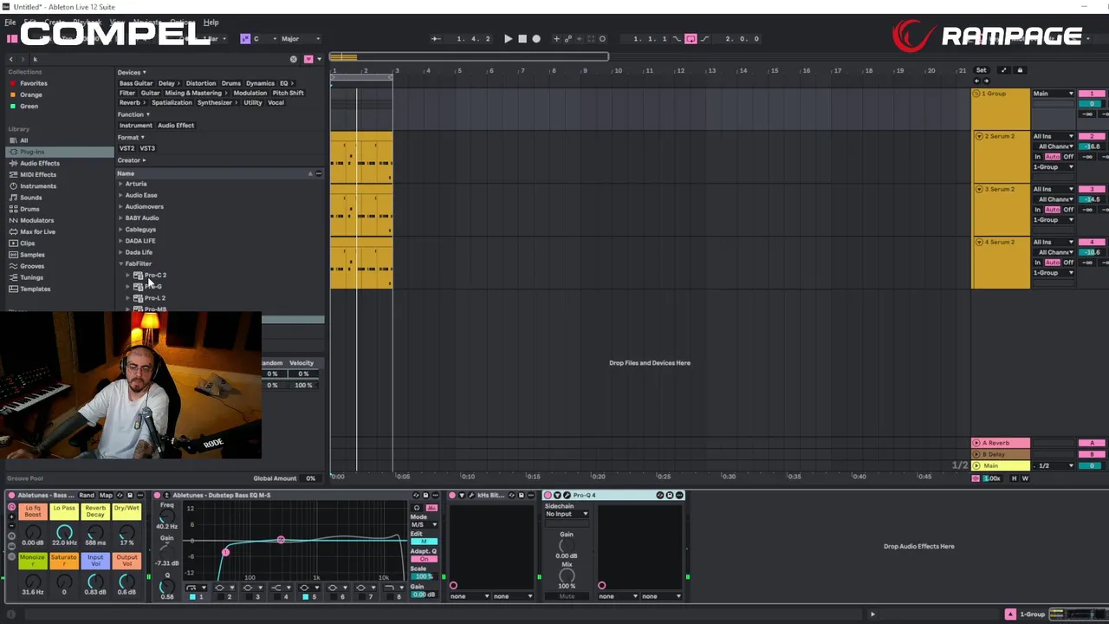Click Pro-Q 4 Mute button

click(567, 596)
